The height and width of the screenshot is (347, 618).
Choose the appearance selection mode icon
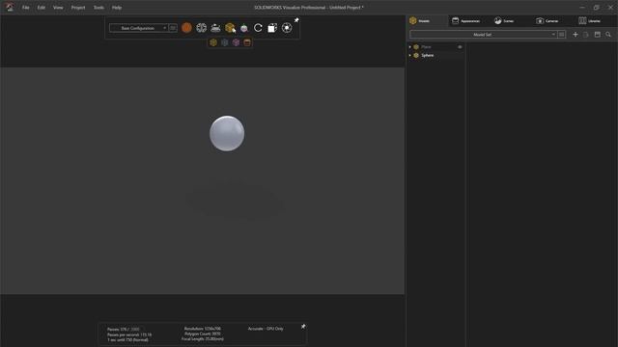[x=247, y=42]
